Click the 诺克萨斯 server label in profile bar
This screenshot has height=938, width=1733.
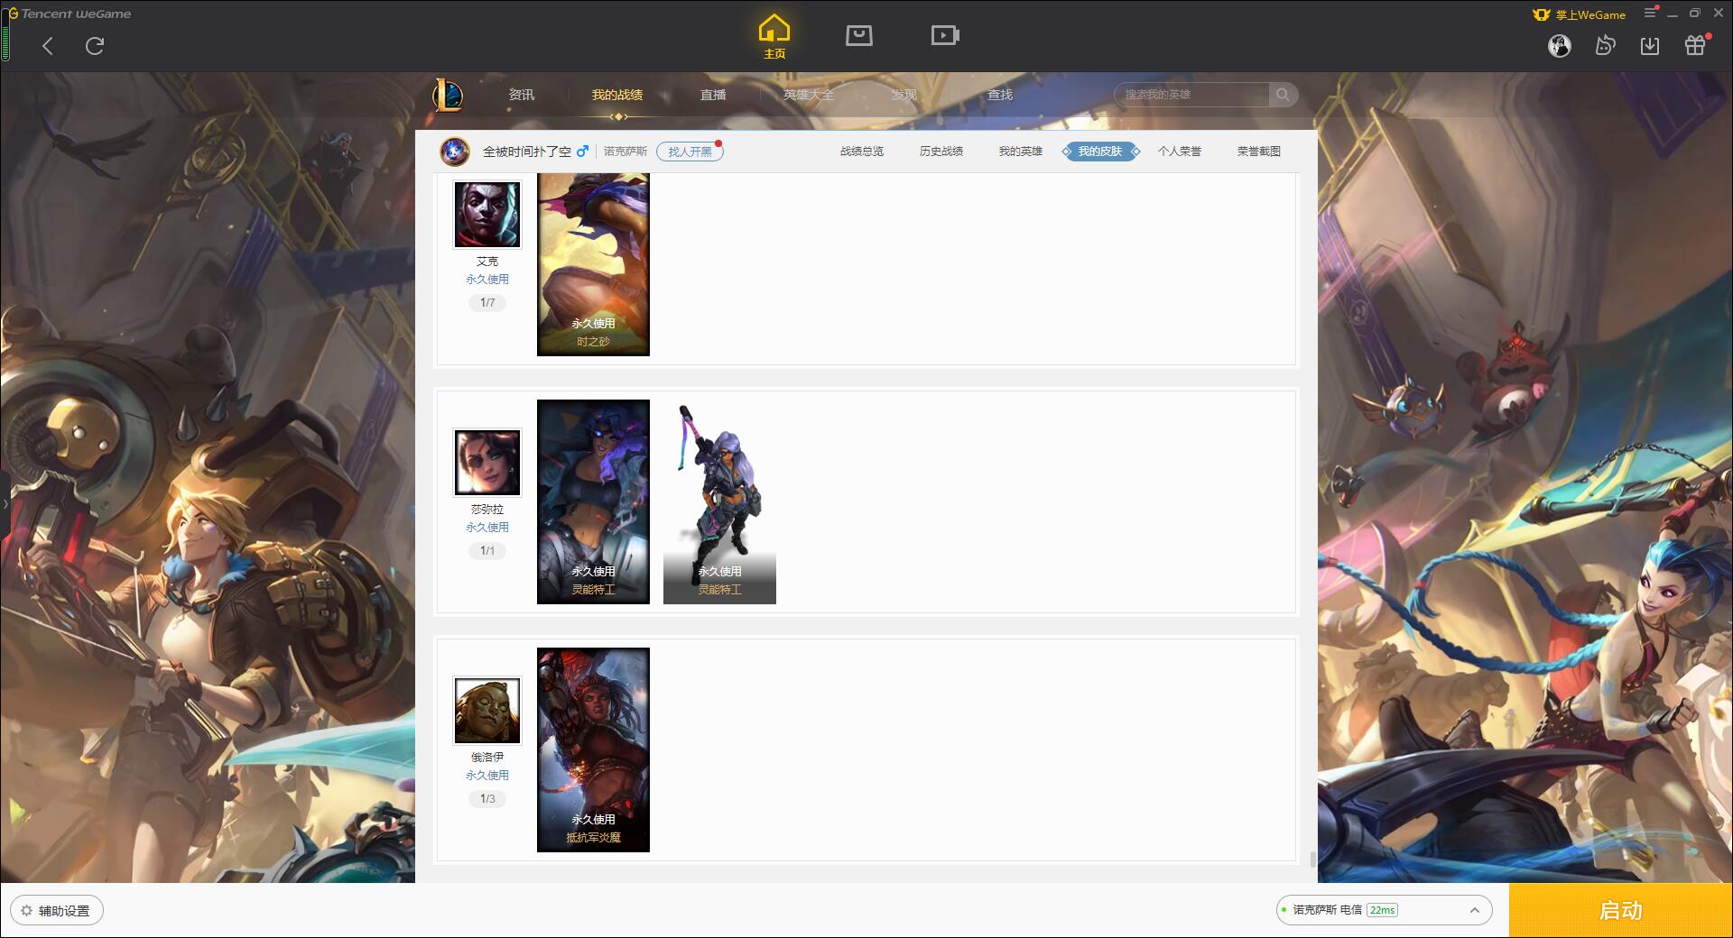coord(626,152)
